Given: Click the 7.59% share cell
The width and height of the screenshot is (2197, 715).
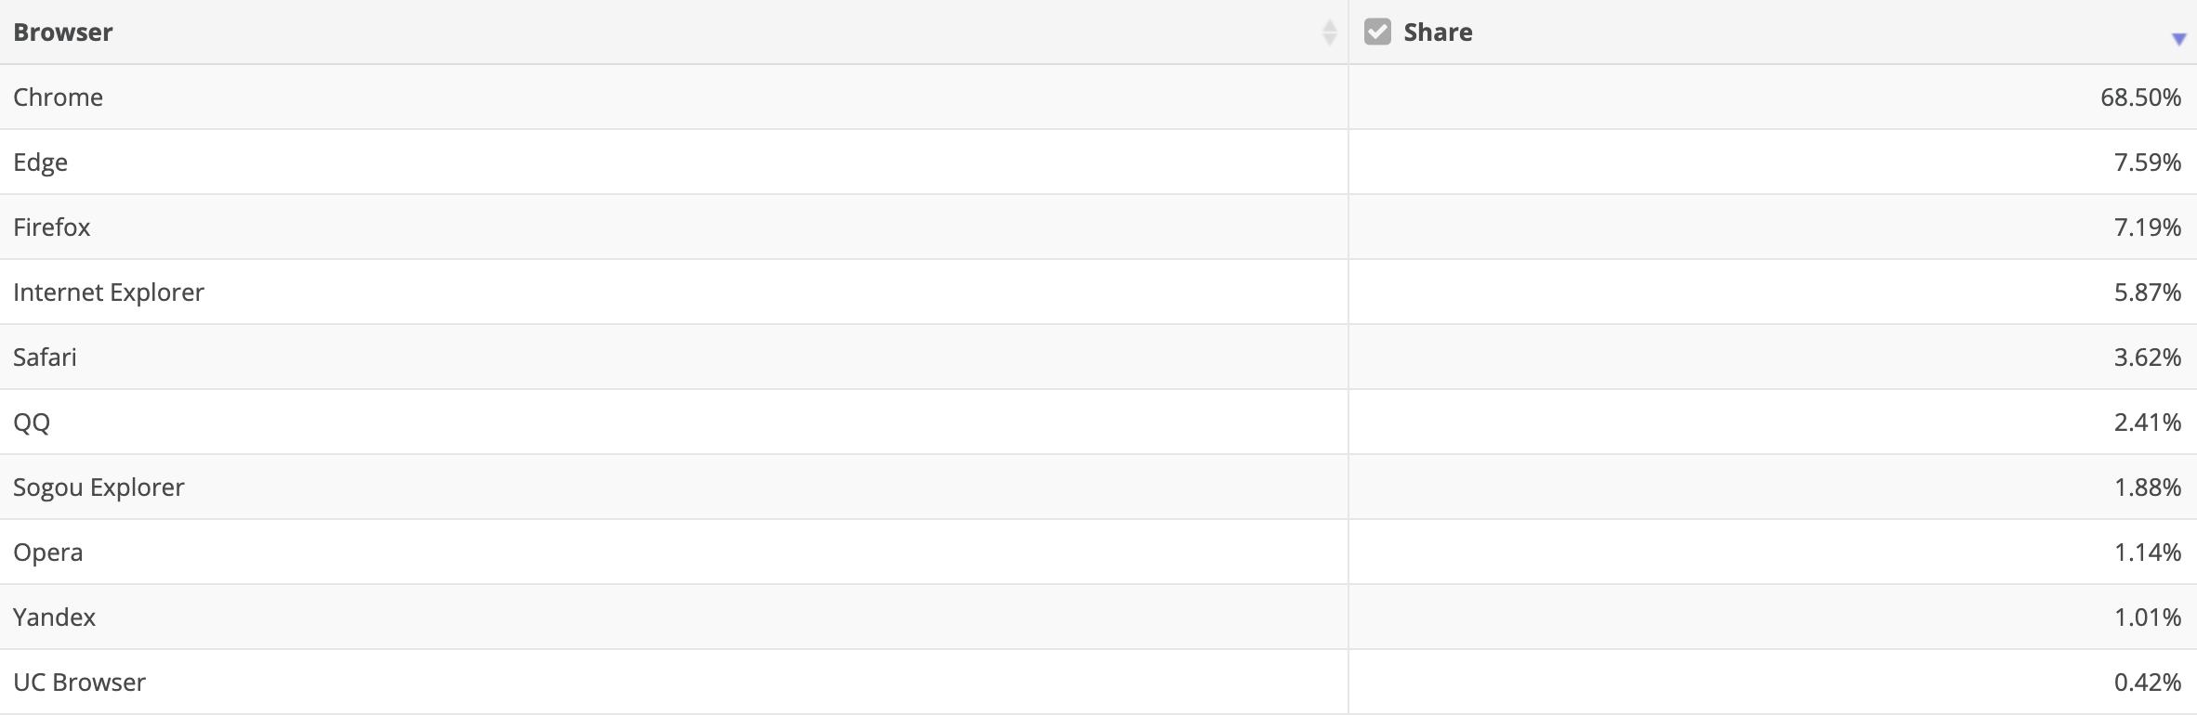Looking at the screenshot, I should [2147, 162].
